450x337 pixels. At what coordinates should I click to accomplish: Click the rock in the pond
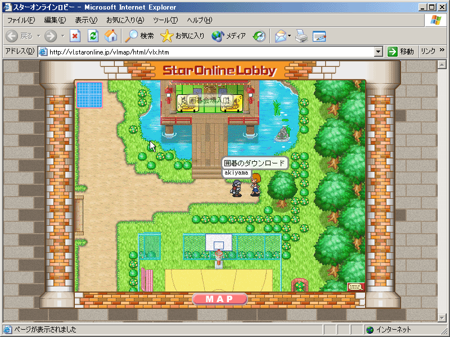tap(282, 134)
